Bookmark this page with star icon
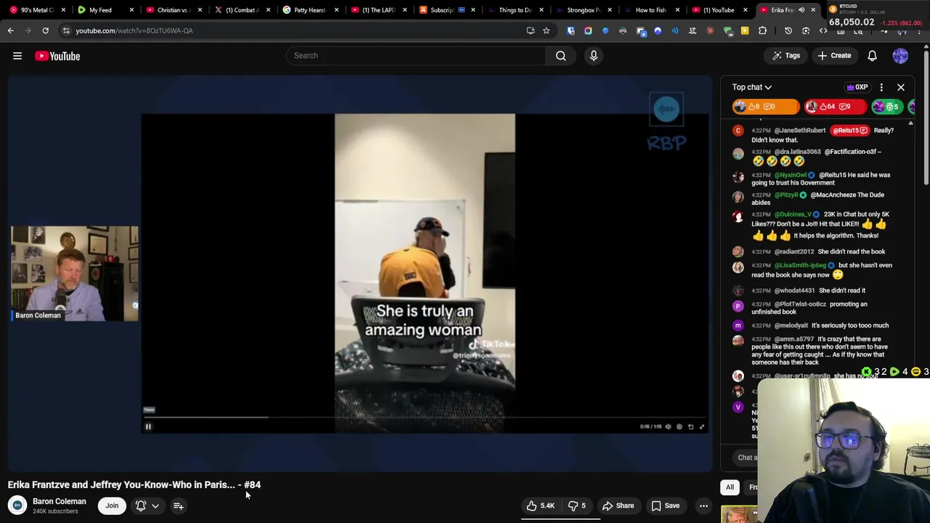The image size is (930, 523). pyautogui.click(x=546, y=31)
